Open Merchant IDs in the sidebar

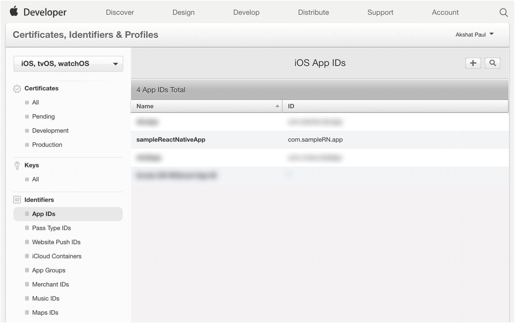[50, 285]
